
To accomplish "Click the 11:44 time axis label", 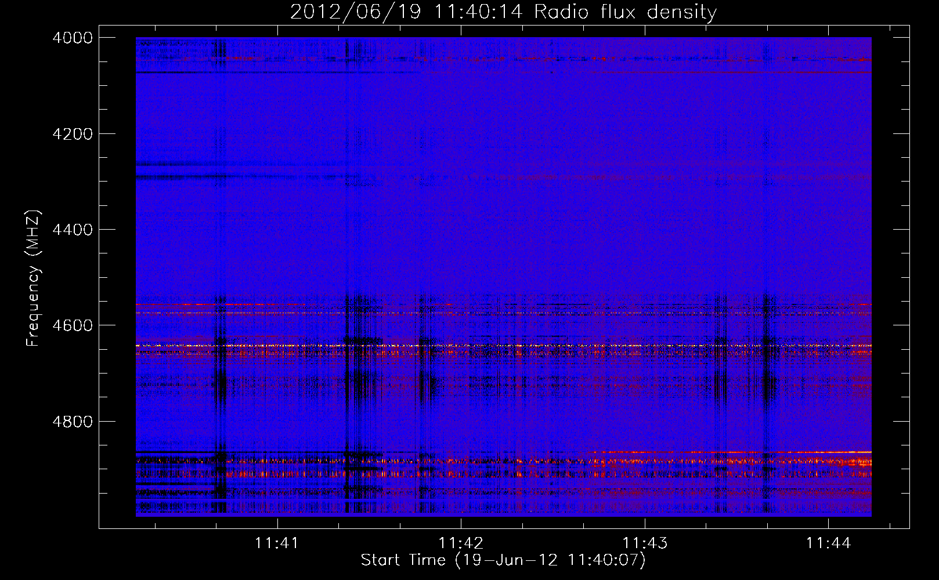I will (x=829, y=543).
